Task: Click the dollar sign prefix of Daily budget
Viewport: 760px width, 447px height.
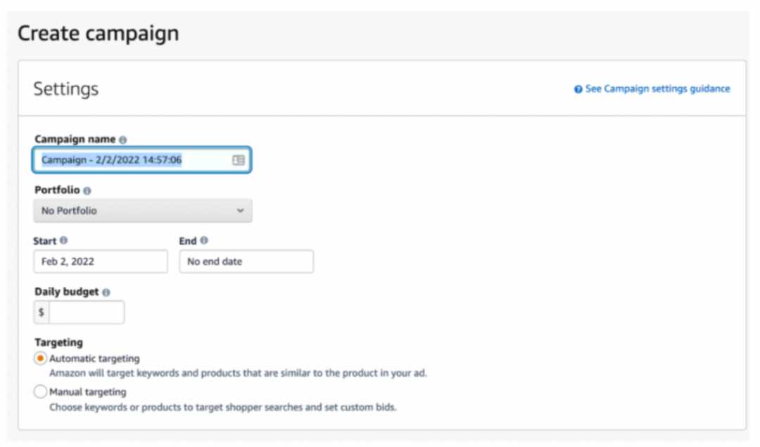Action: pos(42,312)
